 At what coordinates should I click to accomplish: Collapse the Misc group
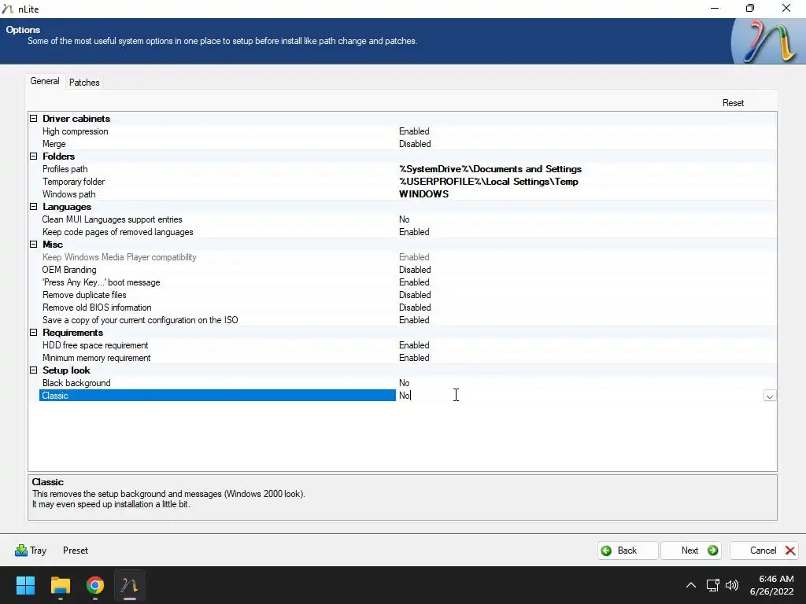point(33,245)
